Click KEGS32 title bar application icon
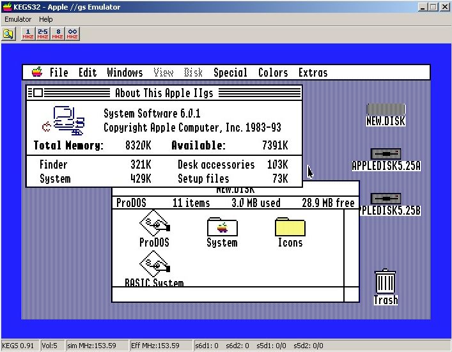Viewport: 452px width, 352px height. point(7,7)
